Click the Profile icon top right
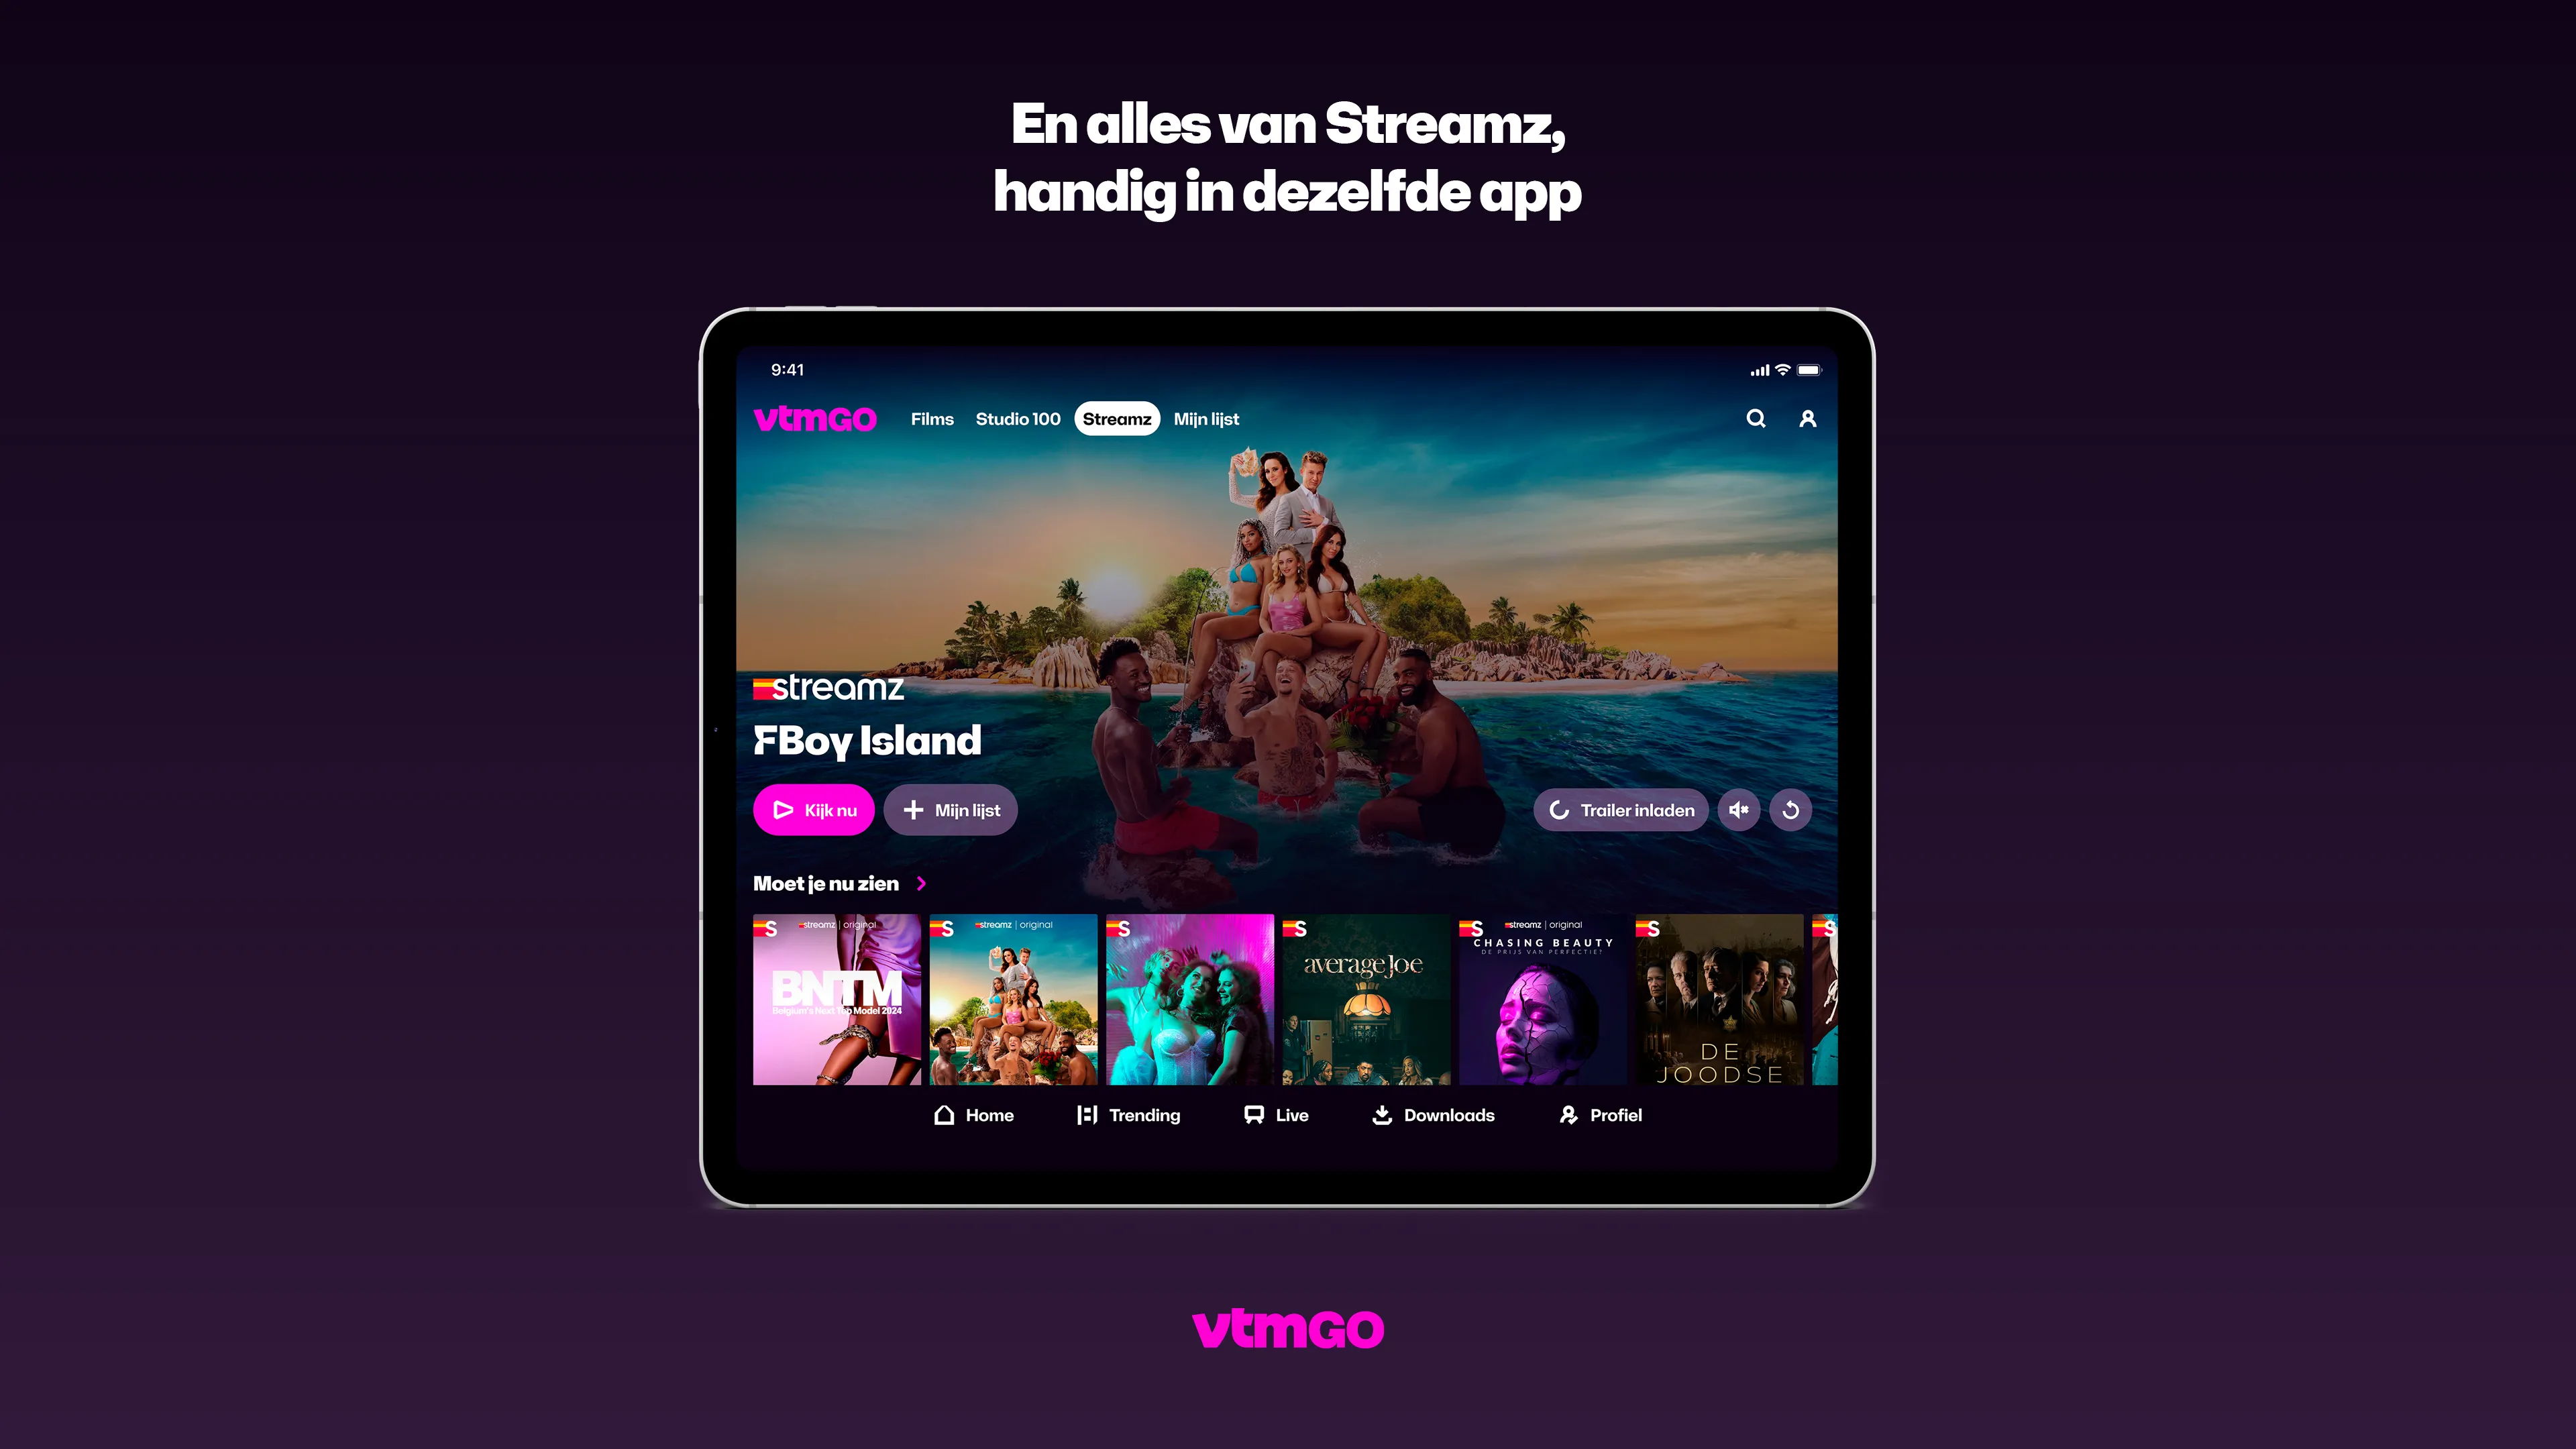Viewport: 2576px width, 1449px height. point(1808,417)
